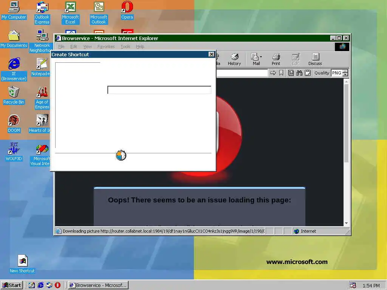Click the Discuss toolbar button

tap(315, 59)
